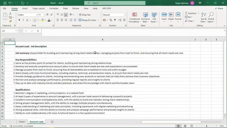Open the Number format General dropdown
227x128 pixels.
124,15
